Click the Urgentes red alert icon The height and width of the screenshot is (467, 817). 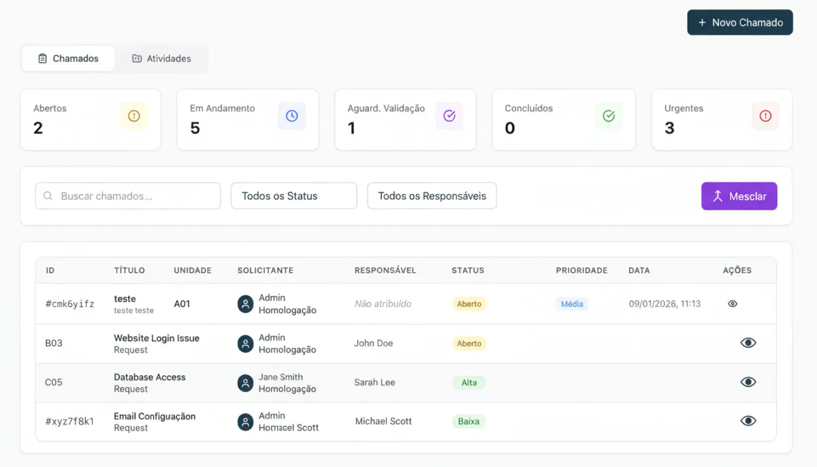[766, 116]
